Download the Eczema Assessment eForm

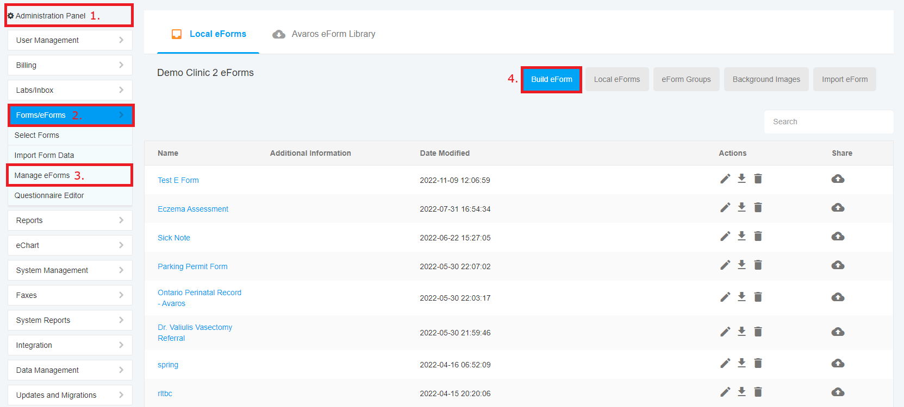tap(741, 207)
